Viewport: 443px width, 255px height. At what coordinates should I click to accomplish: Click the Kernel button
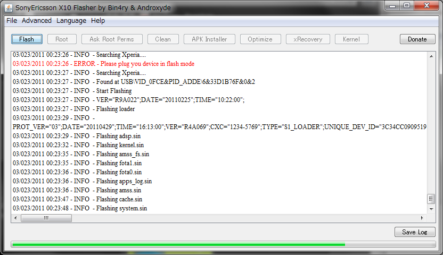351,39
